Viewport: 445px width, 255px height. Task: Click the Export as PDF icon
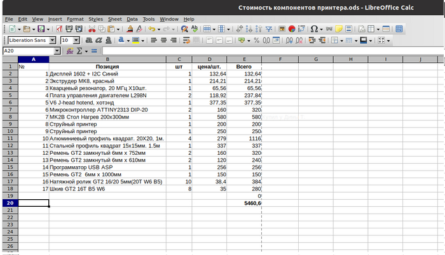pyautogui.click(x=59, y=29)
